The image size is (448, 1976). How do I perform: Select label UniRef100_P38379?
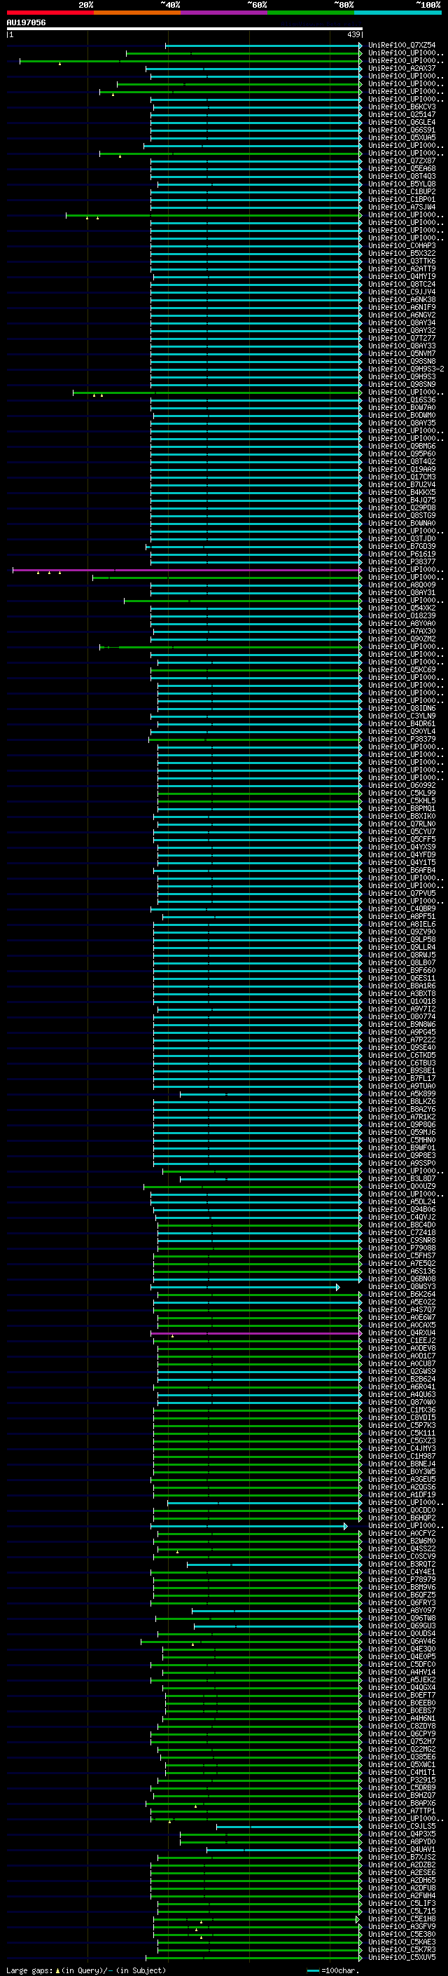point(401,740)
